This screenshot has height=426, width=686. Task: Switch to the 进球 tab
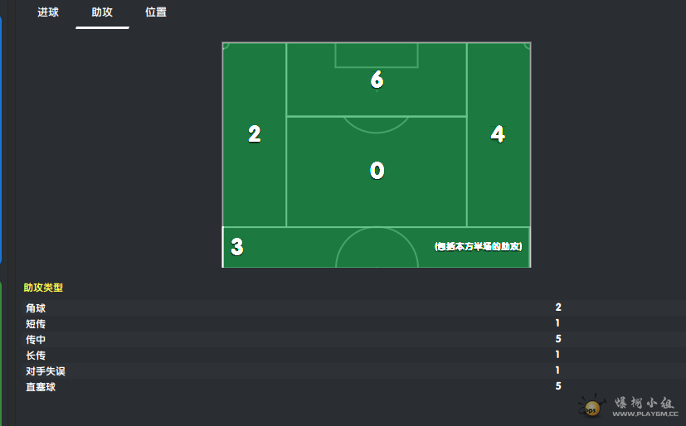pyautogui.click(x=48, y=12)
